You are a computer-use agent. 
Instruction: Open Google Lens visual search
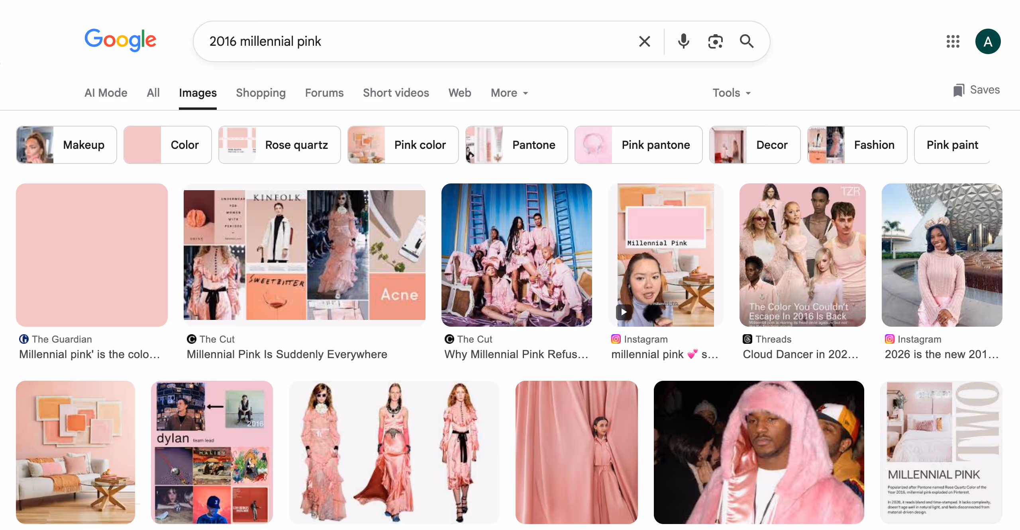click(715, 41)
